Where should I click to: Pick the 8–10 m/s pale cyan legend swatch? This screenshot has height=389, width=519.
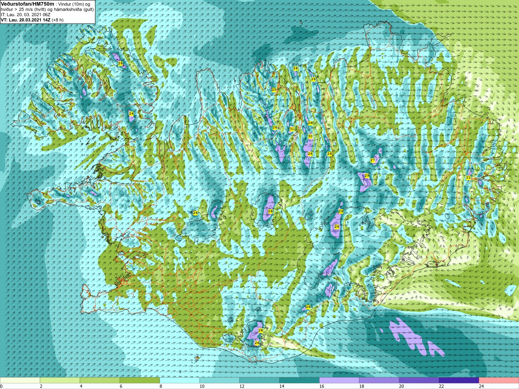coord(180,380)
